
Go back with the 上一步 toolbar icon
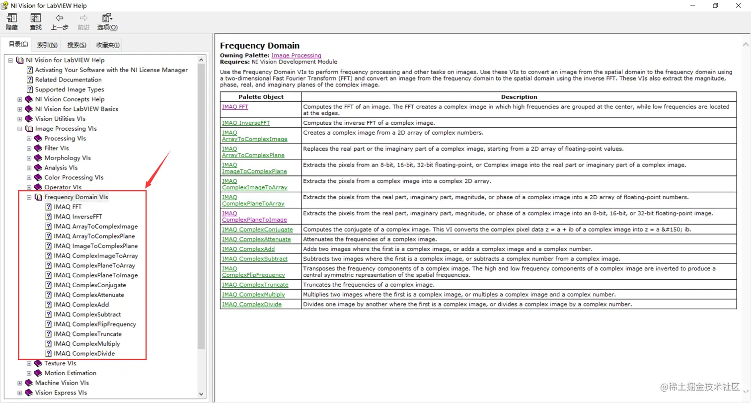(x=60, y=18)
